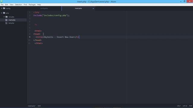Click the closing </head> tag
This screenshot has height=108, width=193.
[37, 40]
